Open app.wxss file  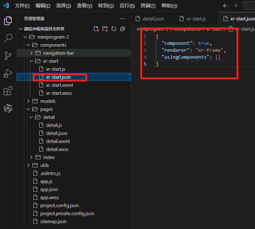coord(74,197)
